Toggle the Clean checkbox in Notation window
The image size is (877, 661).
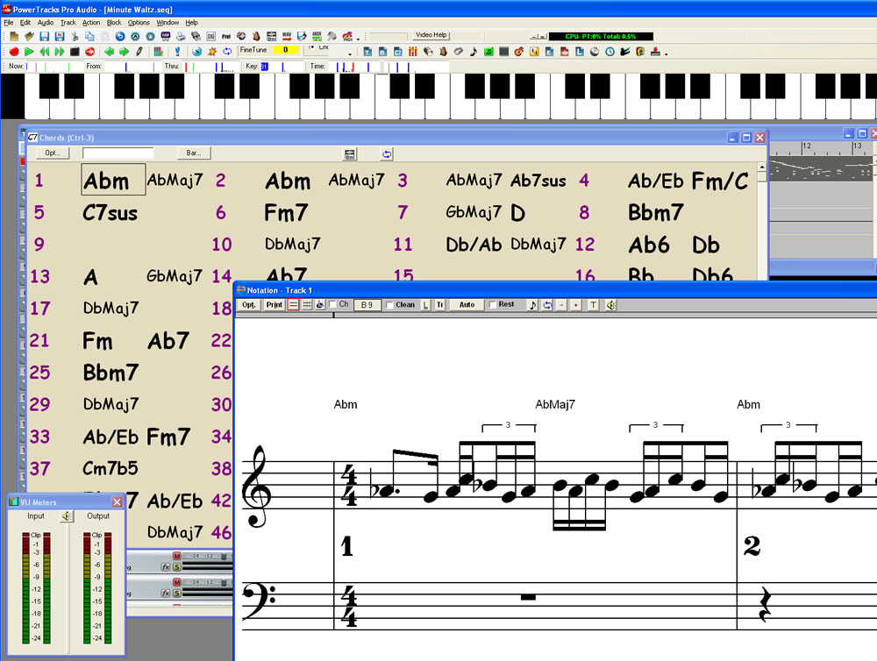[x=390, y=305]
